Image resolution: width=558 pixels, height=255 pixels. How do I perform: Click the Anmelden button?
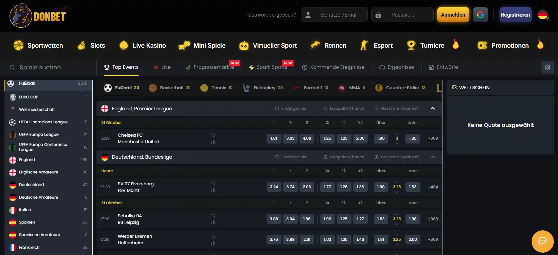tap(453, 15)
